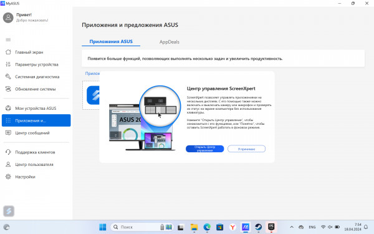Click ENG language indicator
Screen dimensions: 374x234
pyautogui.click(x=312, y=227)
